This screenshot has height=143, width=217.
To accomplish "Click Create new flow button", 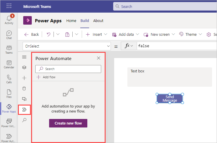I will click(x=68, y=123).
